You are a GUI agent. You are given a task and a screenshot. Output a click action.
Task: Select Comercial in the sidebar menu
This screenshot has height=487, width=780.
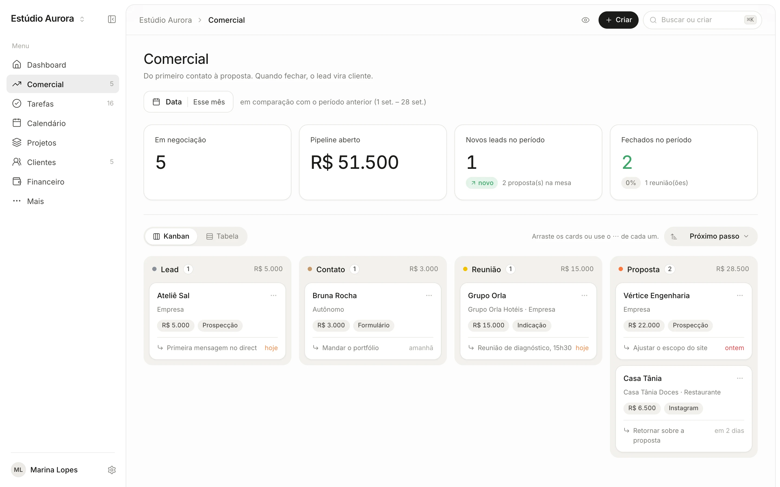point(63,84)
